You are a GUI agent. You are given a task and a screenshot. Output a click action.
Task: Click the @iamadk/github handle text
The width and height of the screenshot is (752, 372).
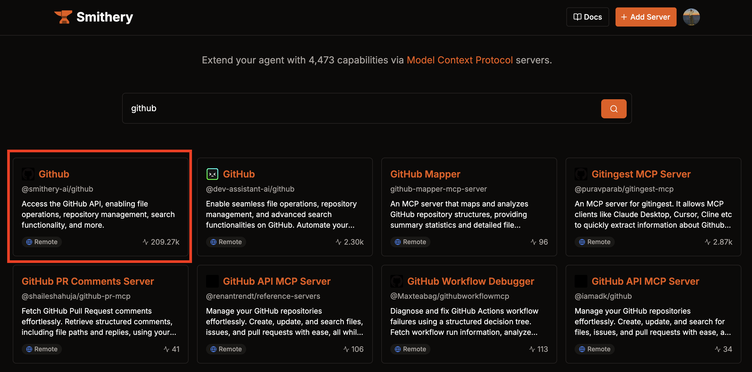pyautogui.click(x=603, y=296)
